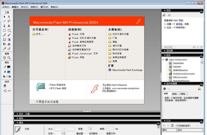This screenshot has height=135, width=207.
Task: Collapse the 项目 panel
Action: [x=165, y=11]
